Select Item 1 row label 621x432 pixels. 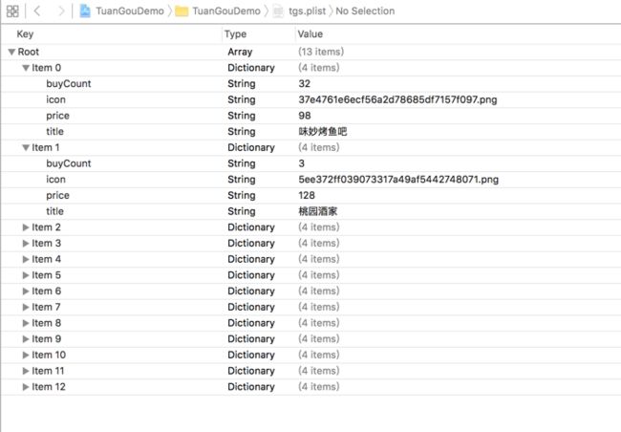46,147
